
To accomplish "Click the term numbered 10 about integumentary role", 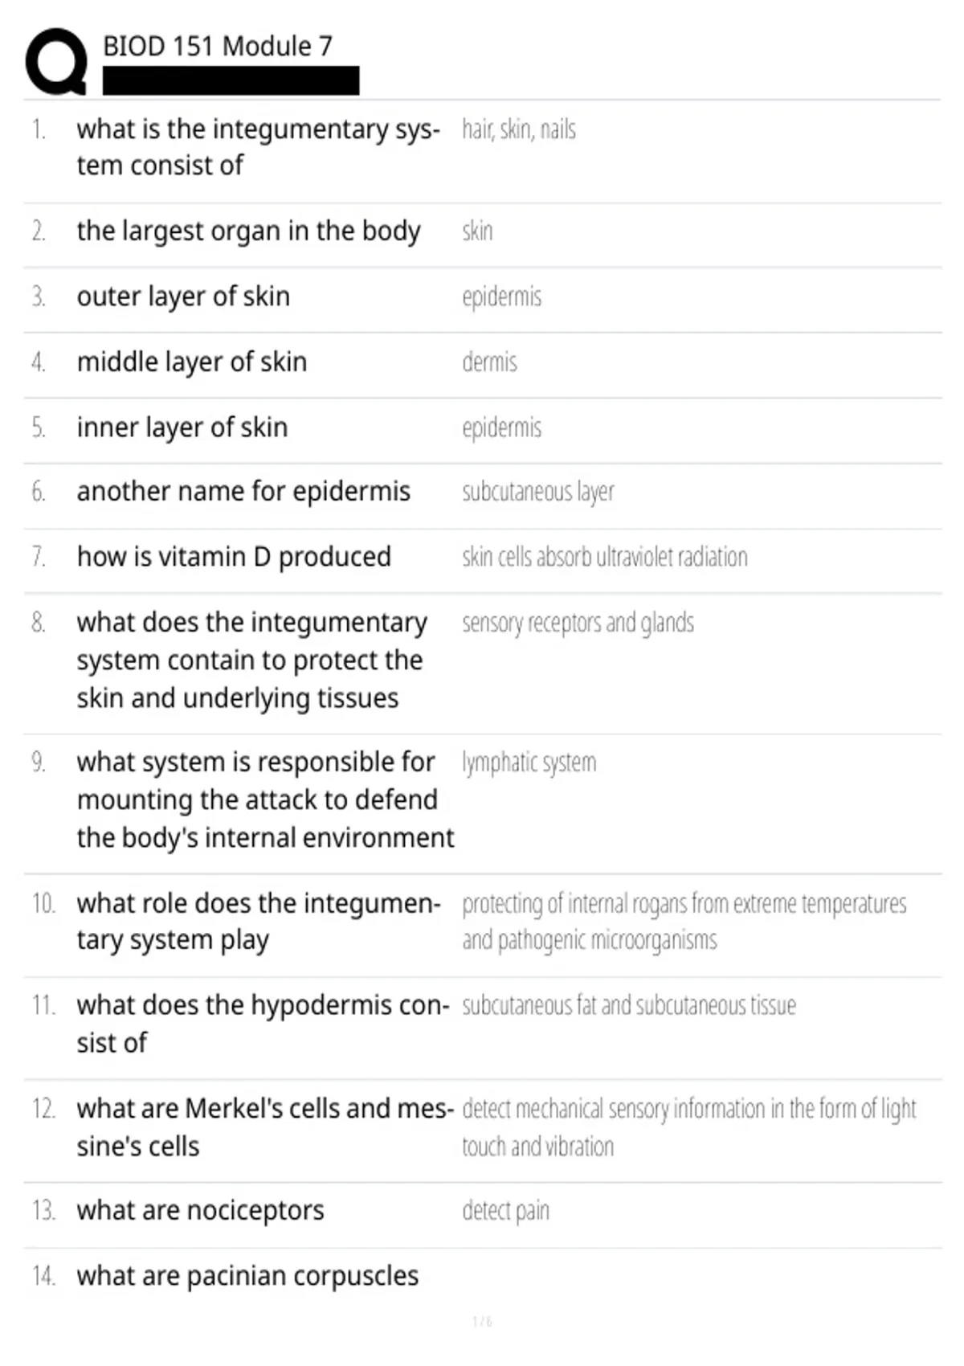I will point(258,922).
